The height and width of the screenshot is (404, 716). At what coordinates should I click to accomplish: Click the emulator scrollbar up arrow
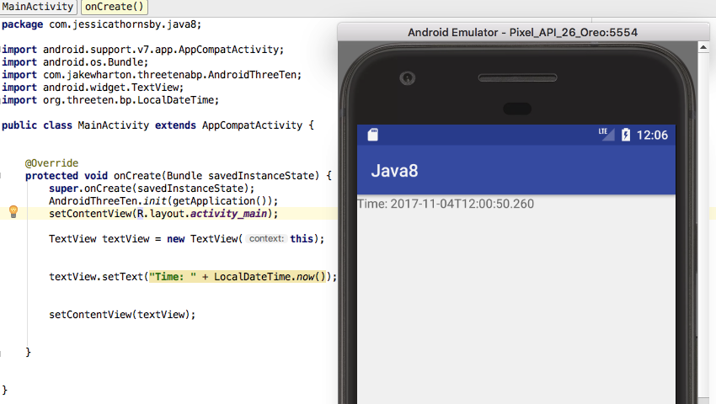tap(703, 47)
